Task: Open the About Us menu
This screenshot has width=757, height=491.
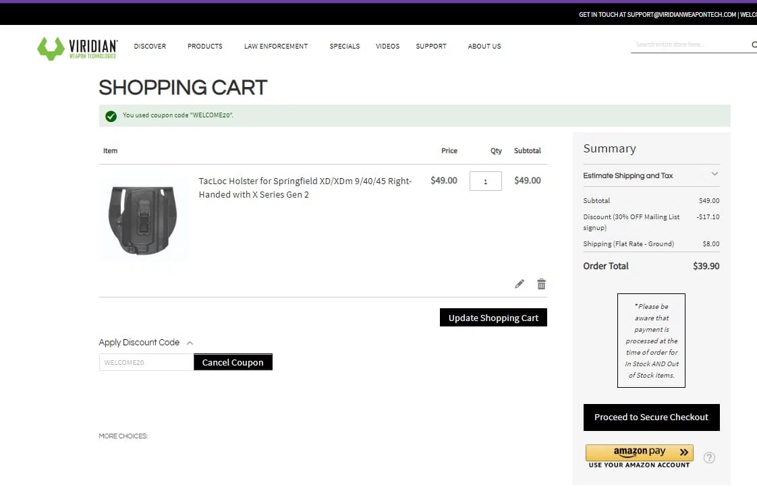Action: [484, 47]
